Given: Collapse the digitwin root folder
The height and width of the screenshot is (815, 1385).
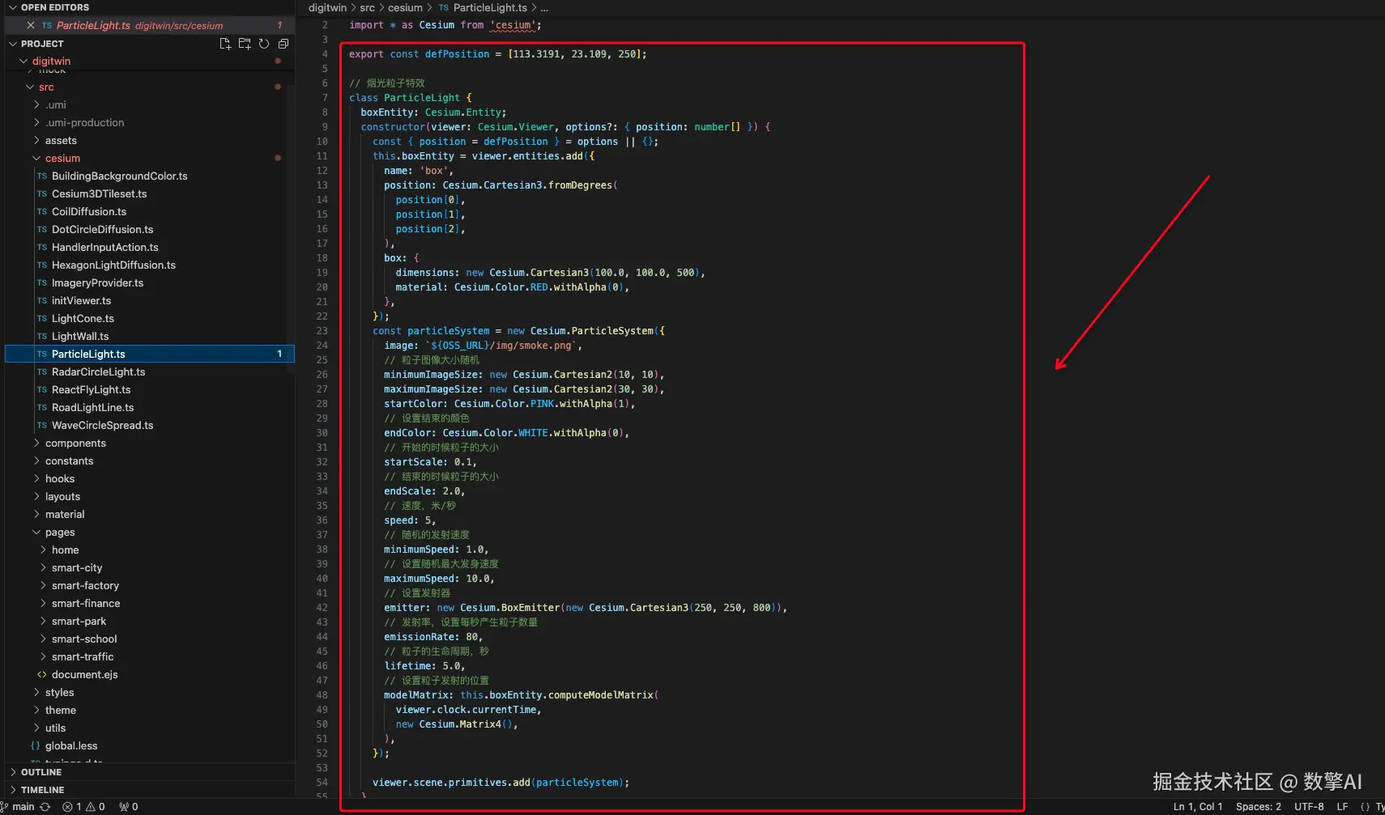Looking at the screenshot, I should 23,62.
